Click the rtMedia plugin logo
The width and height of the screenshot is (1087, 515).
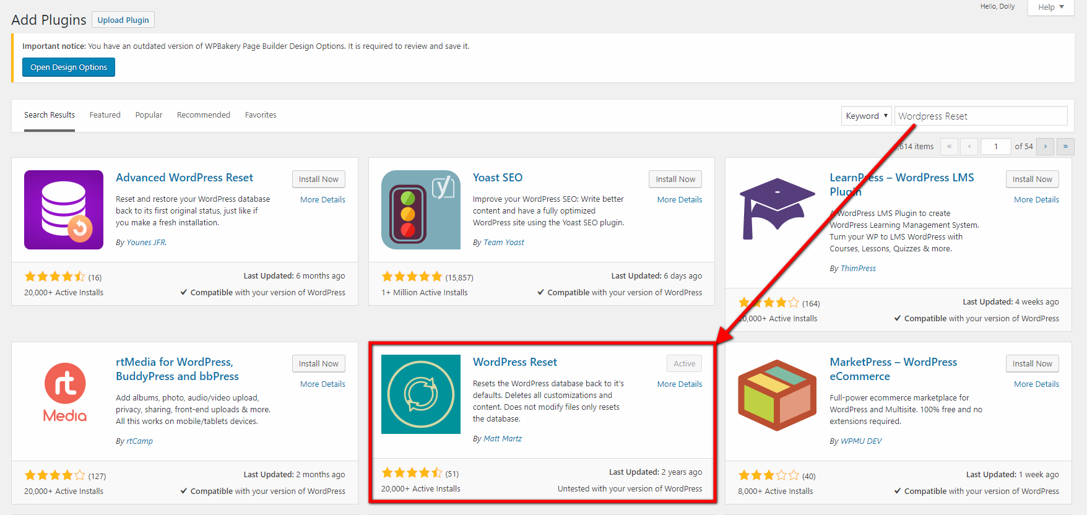[64, 393]
